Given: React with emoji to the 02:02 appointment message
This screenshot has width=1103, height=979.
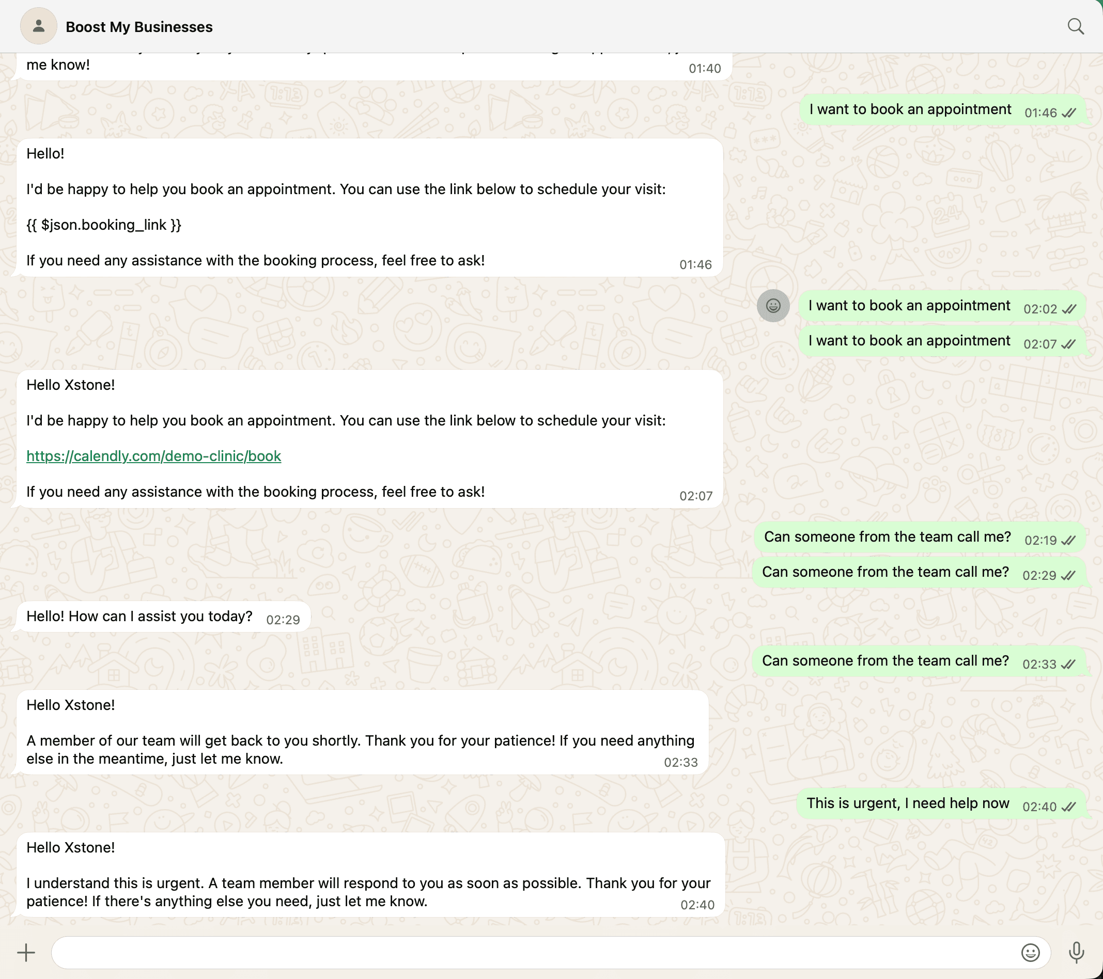Looking at the screenshot, I should 773,305.
